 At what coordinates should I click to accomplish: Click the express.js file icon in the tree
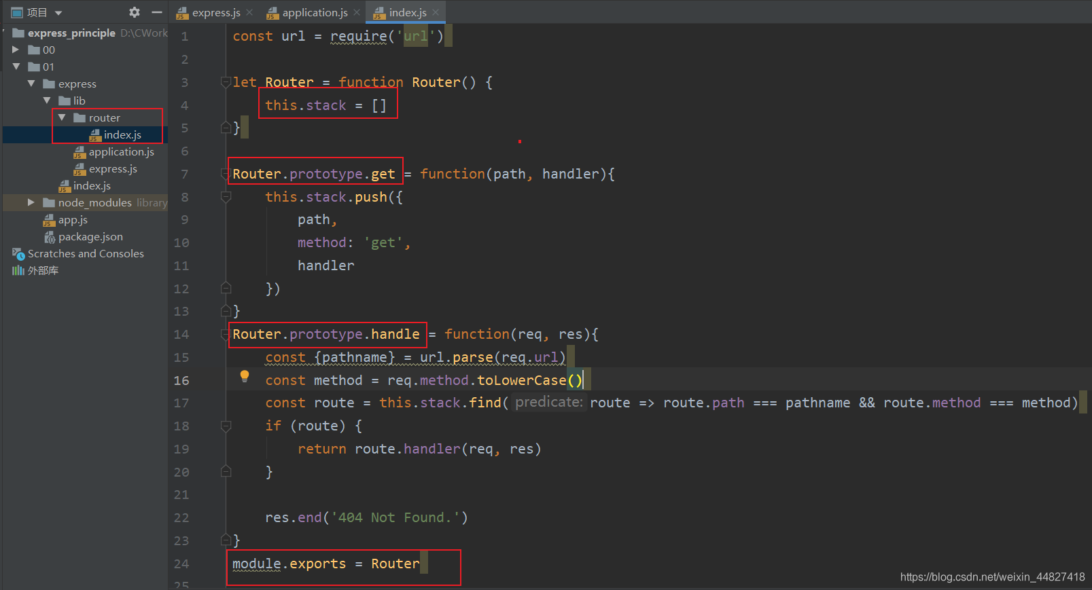click(80, 169)
